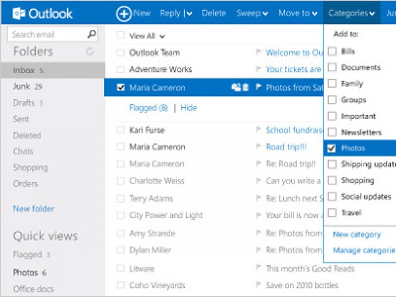The height and width of the screenshot is (297, 396).
Task: Click the New folder link
Action: 34,208
